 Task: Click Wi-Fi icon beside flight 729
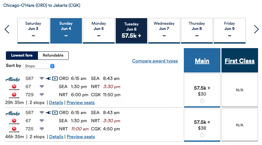(x=42, y=95)
